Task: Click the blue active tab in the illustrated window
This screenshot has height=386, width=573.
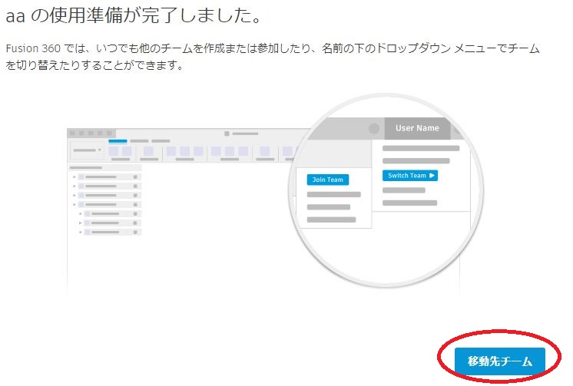Action: [118, 141]
